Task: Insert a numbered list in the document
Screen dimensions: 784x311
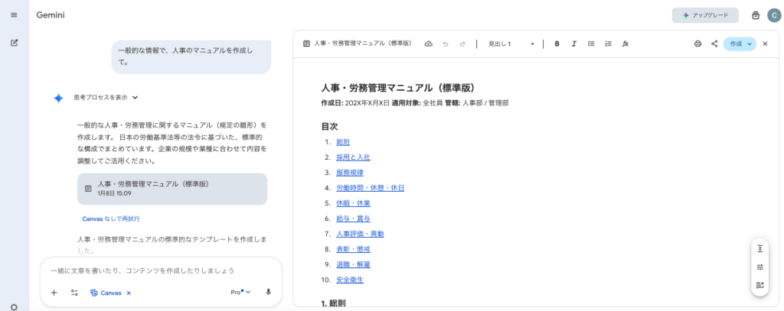Action: [x=608, y=44]
